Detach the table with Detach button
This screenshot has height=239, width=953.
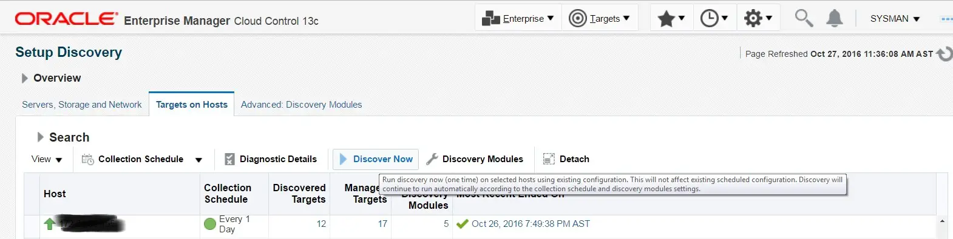(566, 159)
